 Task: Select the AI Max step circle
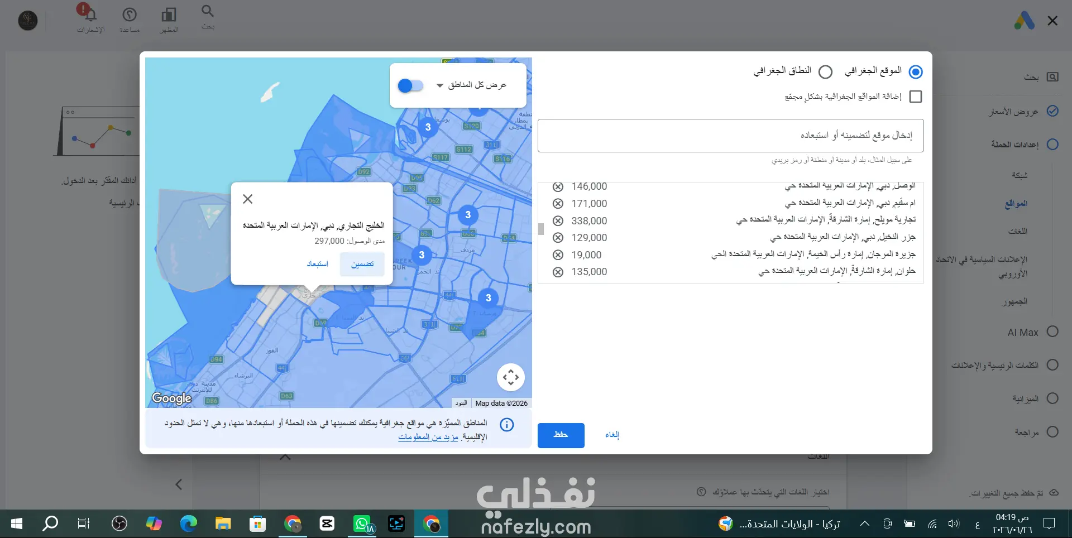1052,332
